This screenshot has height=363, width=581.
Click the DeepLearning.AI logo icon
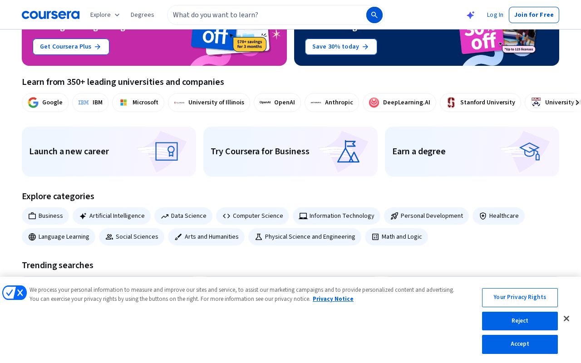374,103
